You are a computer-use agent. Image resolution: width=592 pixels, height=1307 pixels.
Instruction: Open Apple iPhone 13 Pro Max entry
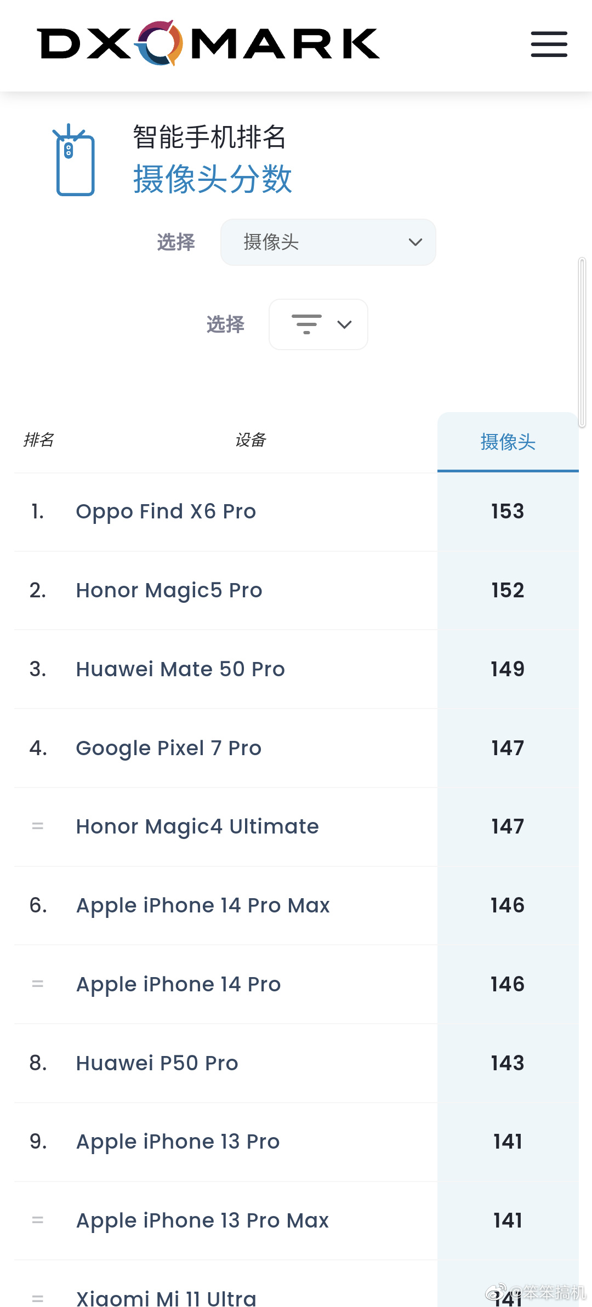202,1221
